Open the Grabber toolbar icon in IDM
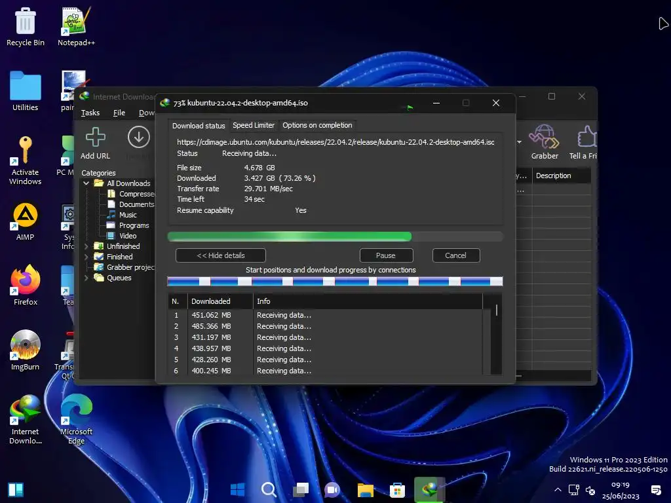This screenshot has height=503, width=671. click(545, 142)
